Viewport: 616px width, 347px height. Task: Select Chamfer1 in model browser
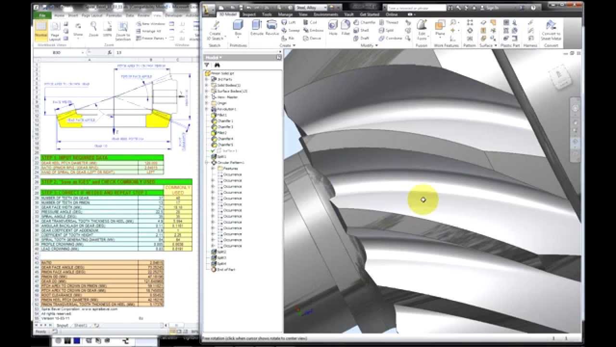223,121
